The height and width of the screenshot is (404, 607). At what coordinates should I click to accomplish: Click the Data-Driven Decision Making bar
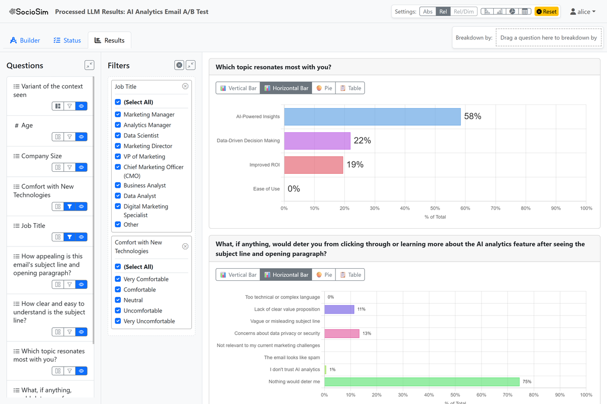pyautogui.click(x=317, y=140)
